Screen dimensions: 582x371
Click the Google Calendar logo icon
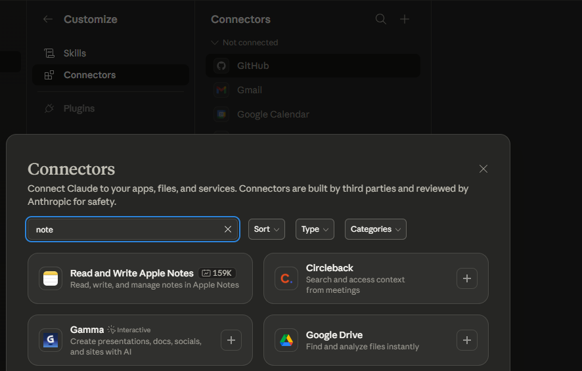pos(221,114)
